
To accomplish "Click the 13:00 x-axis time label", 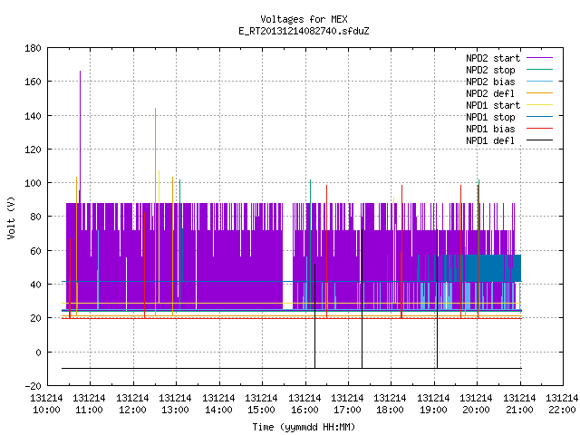I will point(175,411).
